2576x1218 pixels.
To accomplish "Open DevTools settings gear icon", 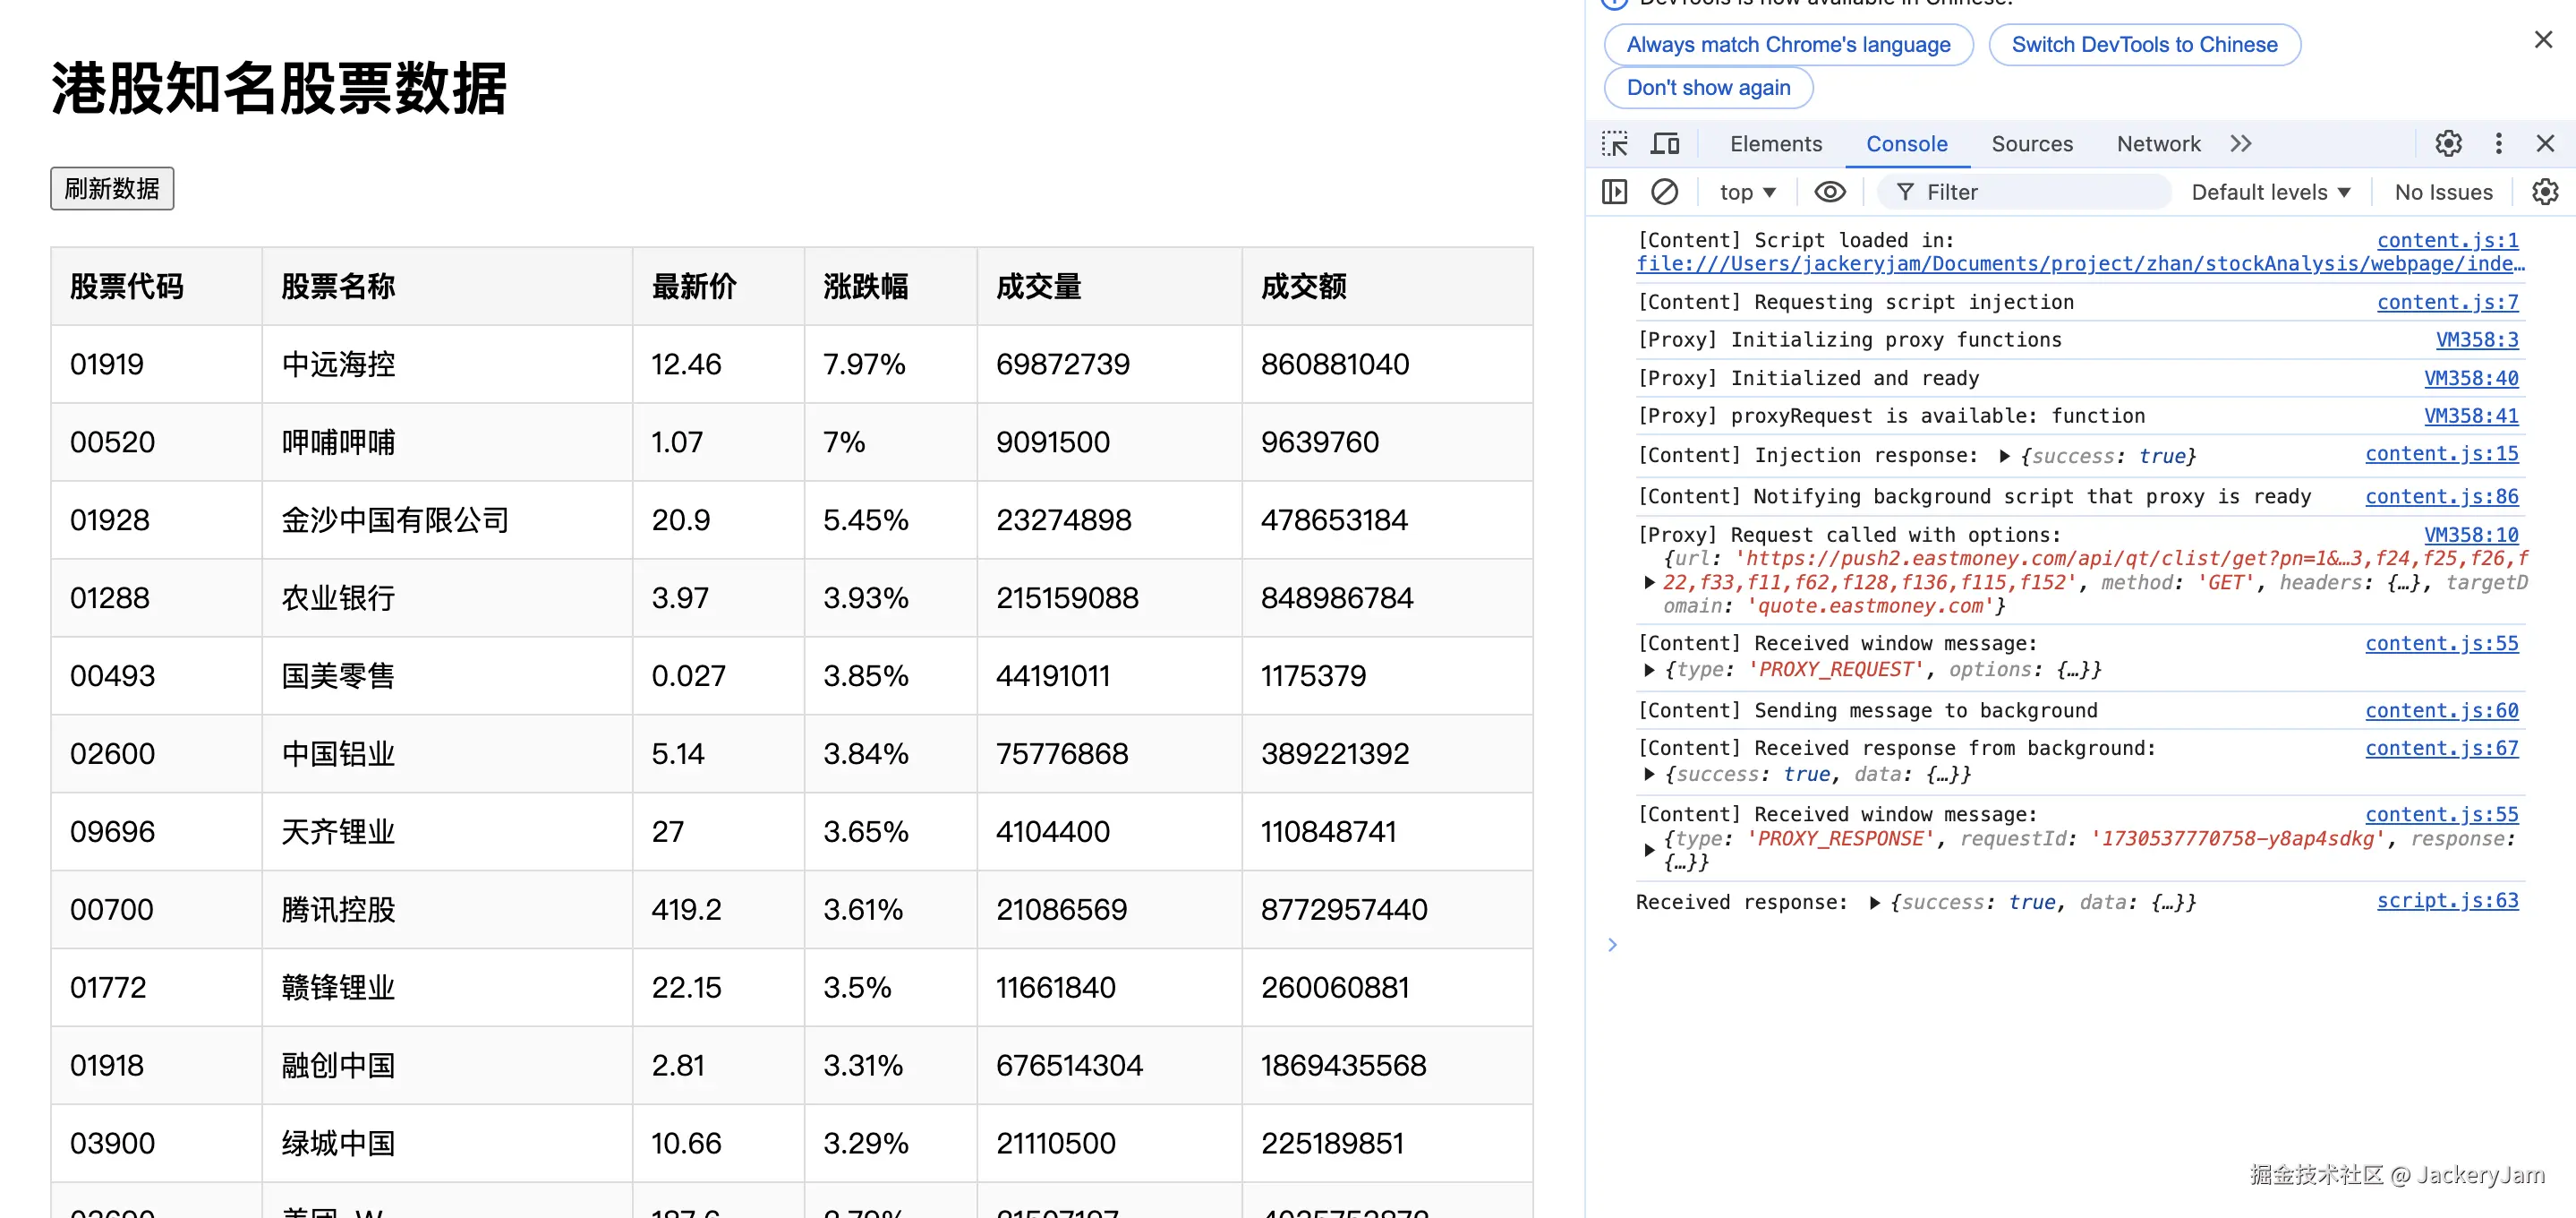I will (2448, 144).
